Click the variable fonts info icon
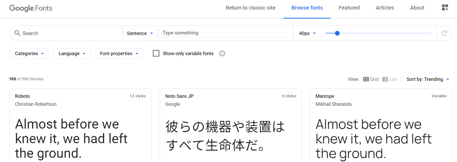The width and height of the screenshot is (457, 162). pos(222,54)
